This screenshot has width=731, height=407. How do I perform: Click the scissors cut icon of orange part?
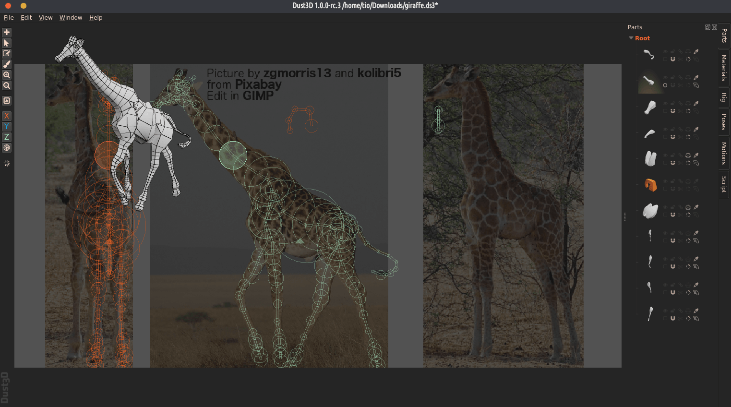pyautogui.click(x=681, y=189)
